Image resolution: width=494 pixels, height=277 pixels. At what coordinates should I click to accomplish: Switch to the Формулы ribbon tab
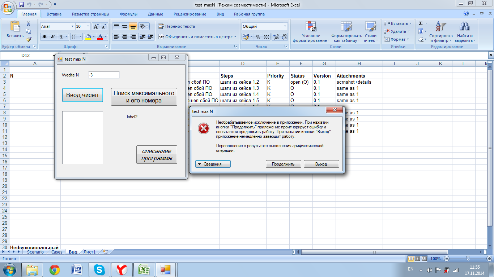pos(128,14)
